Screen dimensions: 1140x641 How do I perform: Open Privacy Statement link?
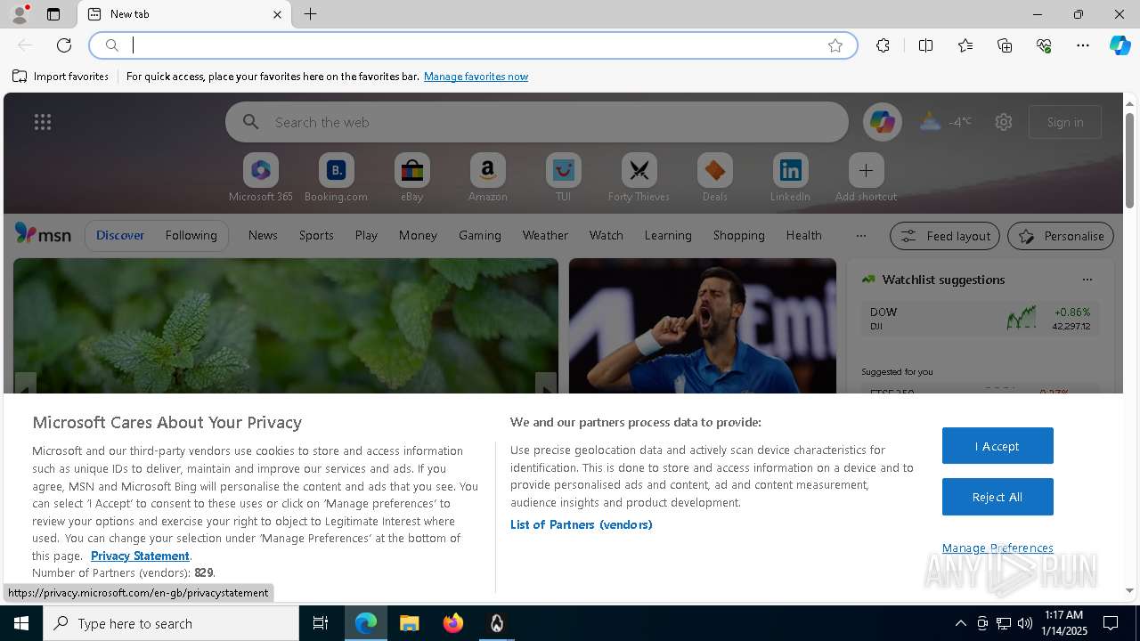pyautogui.click(x=140, y=556)
